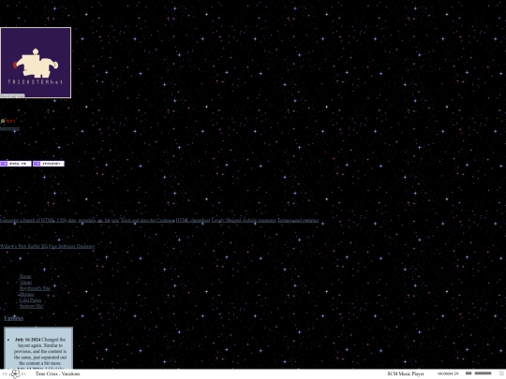The width and height of the screenshot is (506, 379).
Task: Open the HTML, CSS, data generator link
Action: (x=60, y=221)
